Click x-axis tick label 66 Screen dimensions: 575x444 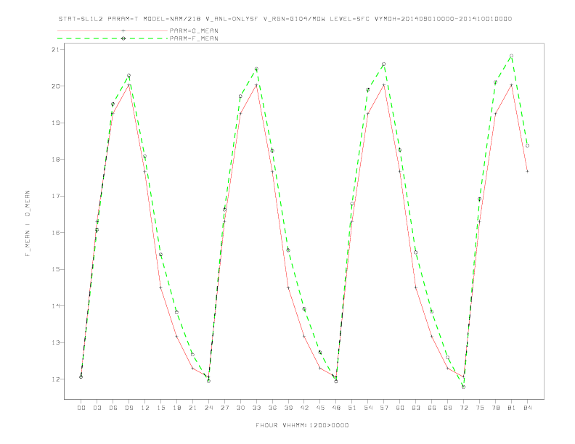(432, 408)
